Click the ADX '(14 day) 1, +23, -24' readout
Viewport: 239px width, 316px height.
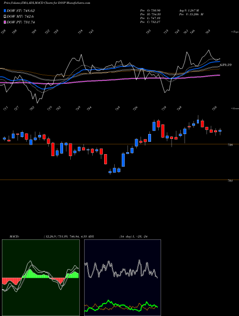[x=133, y=237]
